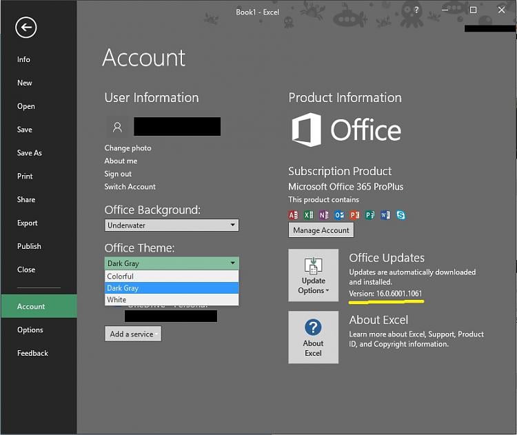Image resolution: width=517 pixels, height=435 pixels.
Task: Click the Excel app icon
Action: [x=309, y=215]
